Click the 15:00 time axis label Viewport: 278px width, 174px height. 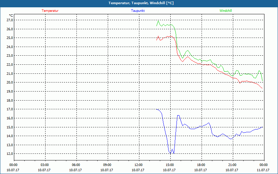coord(170,165)
